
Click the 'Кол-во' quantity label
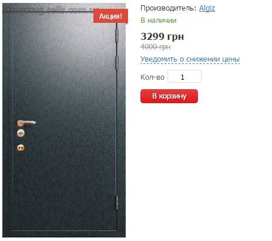152,77
